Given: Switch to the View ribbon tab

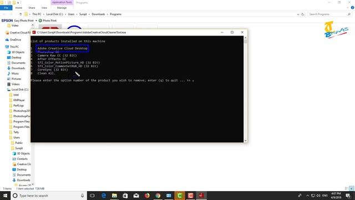Looking at the screenshot, I should point(44,8).
